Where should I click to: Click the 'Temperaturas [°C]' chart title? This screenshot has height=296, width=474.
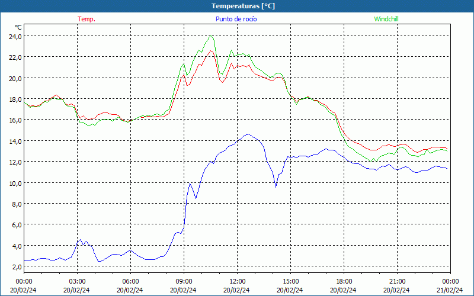click(x=243, y=6)
